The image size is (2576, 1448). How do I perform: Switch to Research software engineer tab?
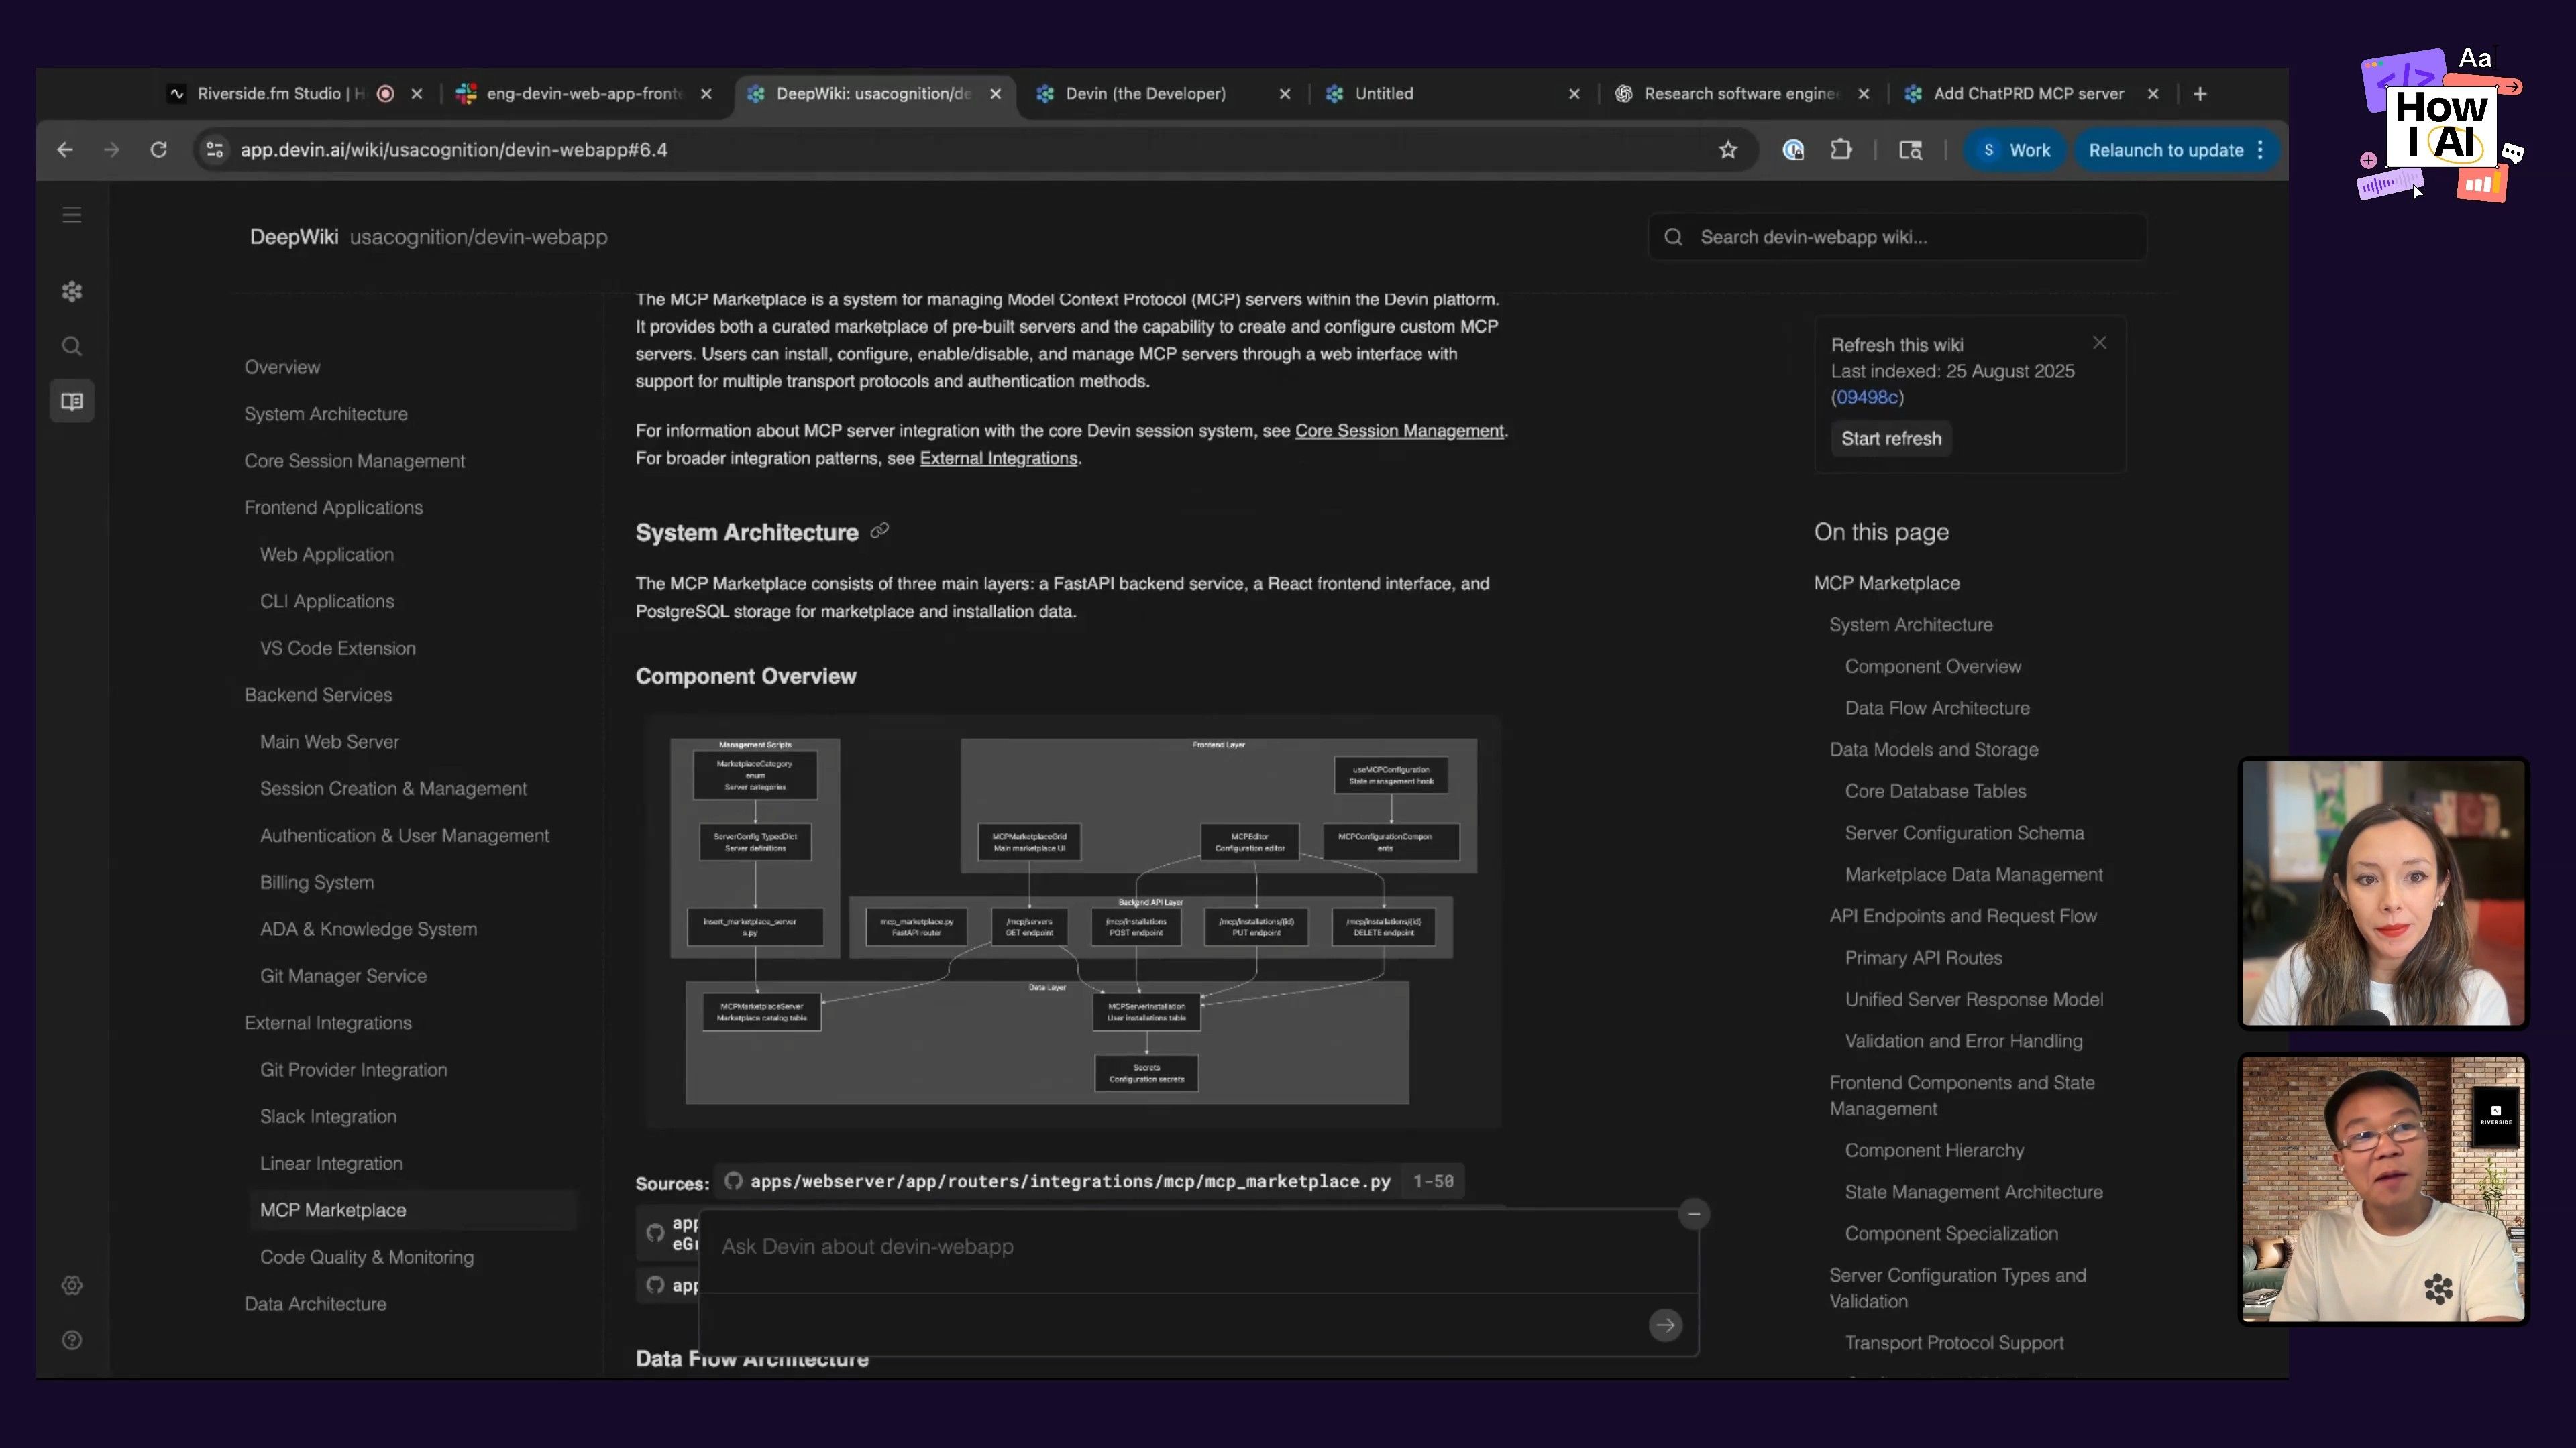(x=1741, y=94)
